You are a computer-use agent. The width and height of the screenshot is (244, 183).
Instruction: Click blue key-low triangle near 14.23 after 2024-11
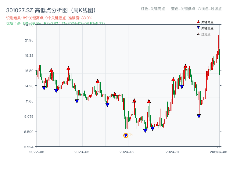182,87
